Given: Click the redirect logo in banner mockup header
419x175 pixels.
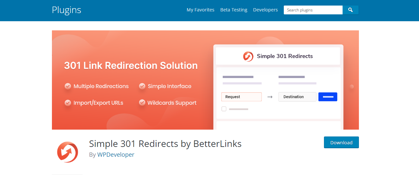Looking at the screenshot, I should pyautogui.click(x=248, y=56).
